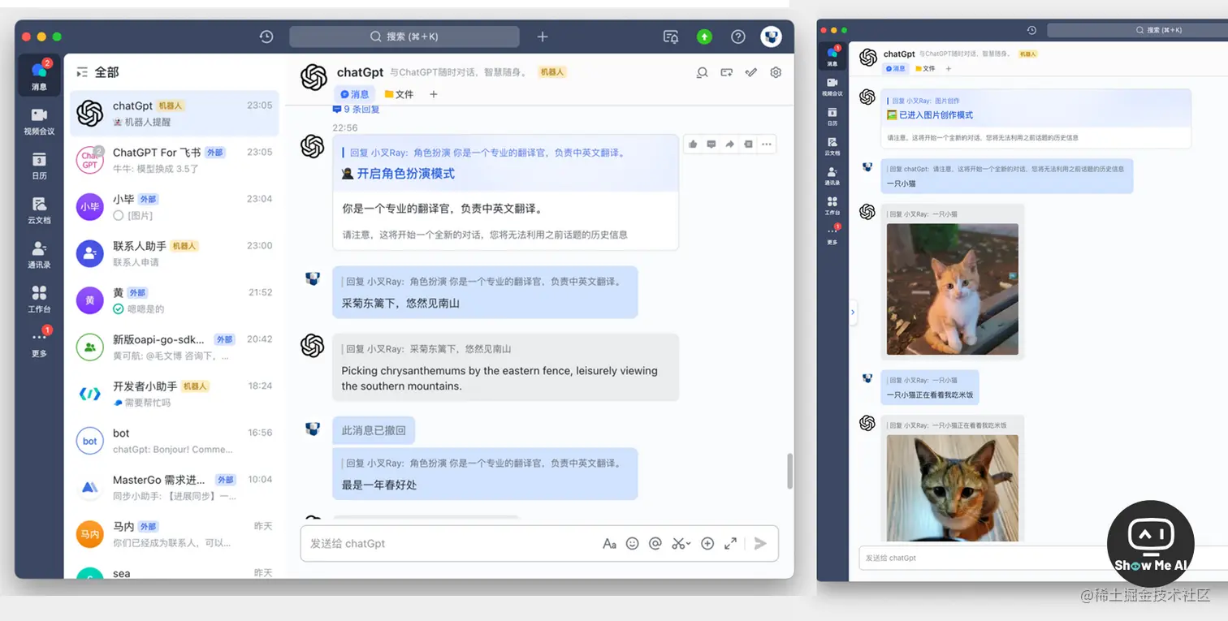
Task: Click the circled plus icon in input box
Action: (707, 544)
